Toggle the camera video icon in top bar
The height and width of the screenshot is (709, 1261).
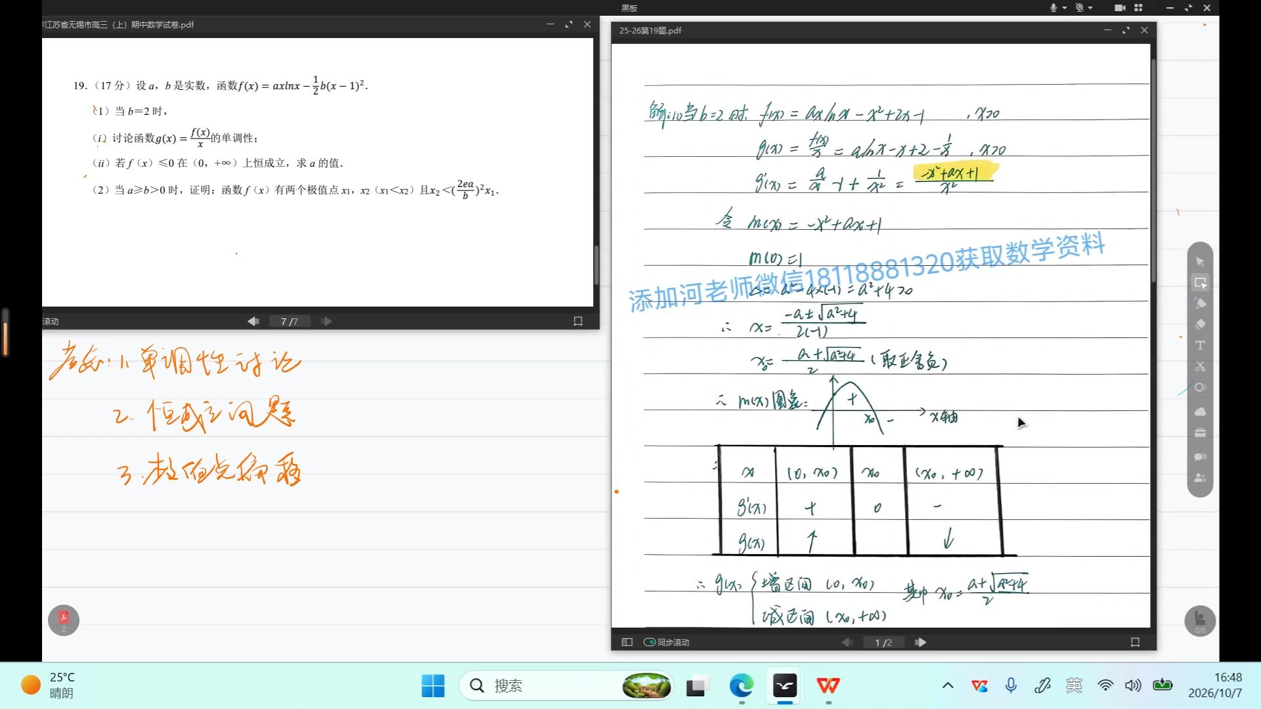(x=1120, y=8)
